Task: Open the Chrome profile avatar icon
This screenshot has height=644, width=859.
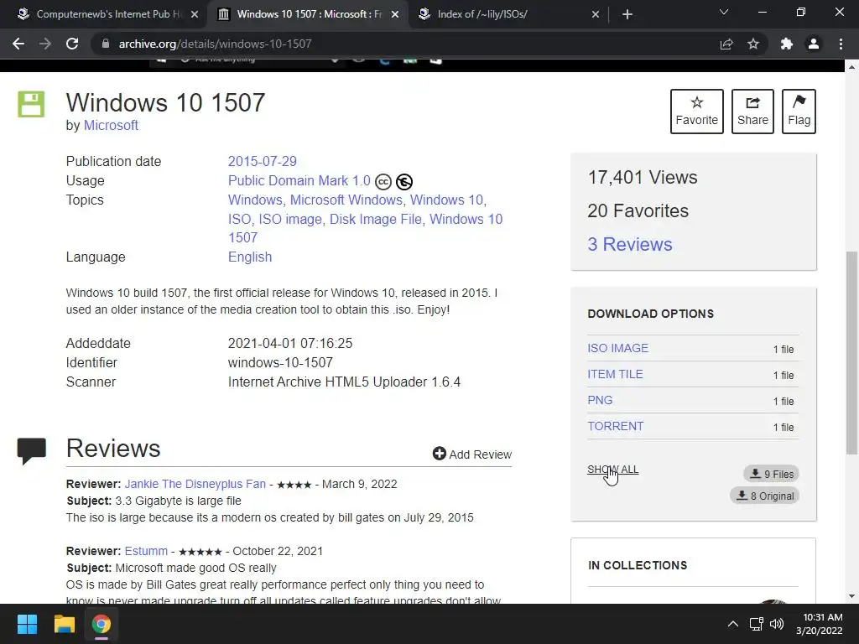Action: (x=814, y=44)
